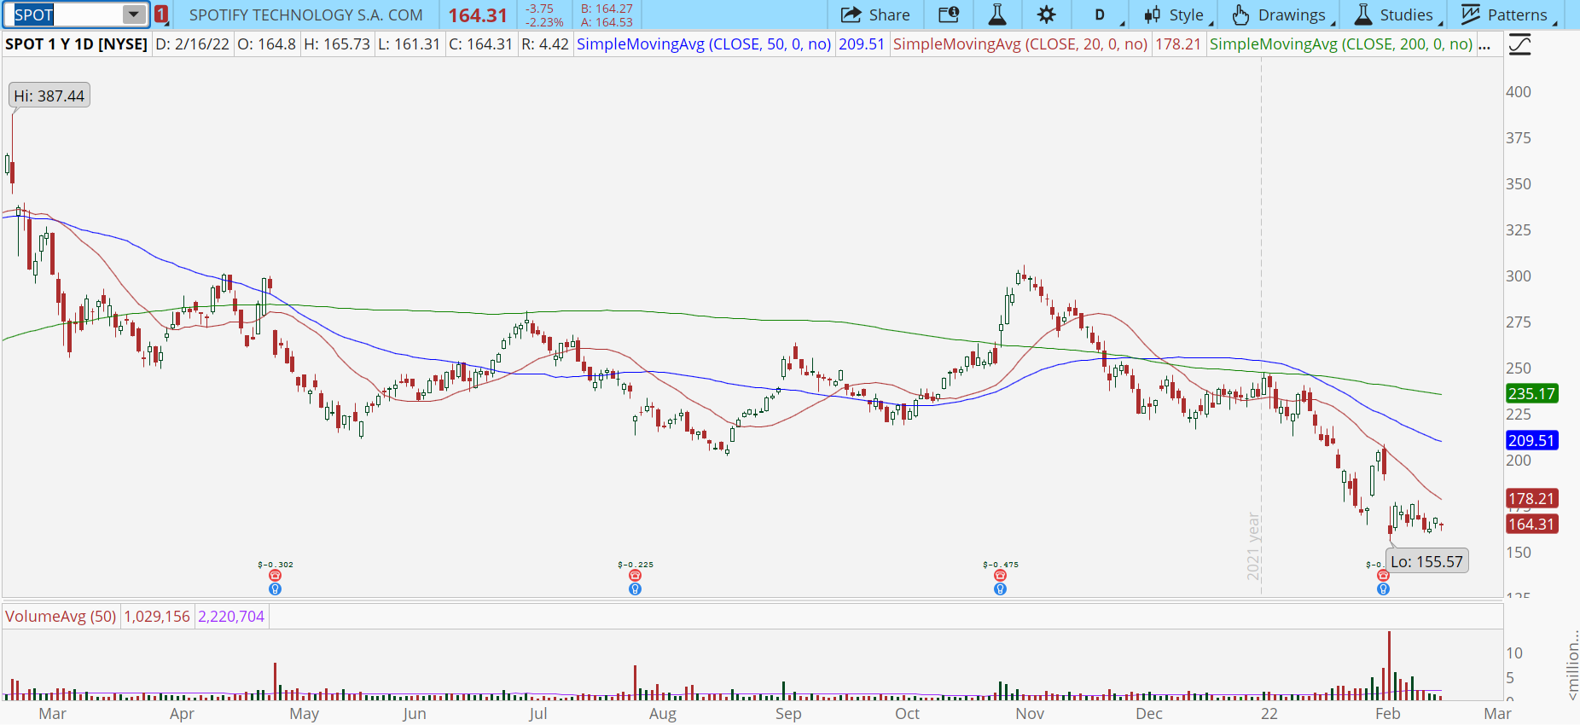Viewport: 1580px width, 725px height.
Task: Click the late October earnings phone icon
Action: [x=1000, y=576]
